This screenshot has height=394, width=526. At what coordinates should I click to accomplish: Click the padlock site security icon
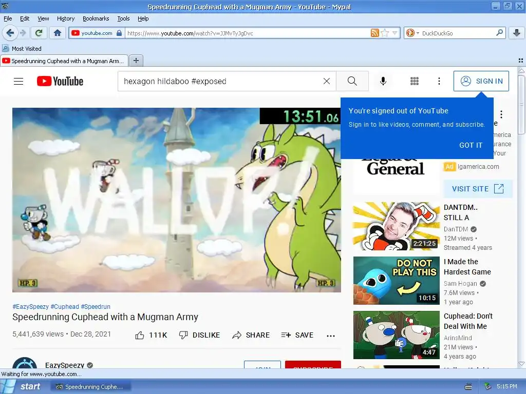click(x=119, y=33)
